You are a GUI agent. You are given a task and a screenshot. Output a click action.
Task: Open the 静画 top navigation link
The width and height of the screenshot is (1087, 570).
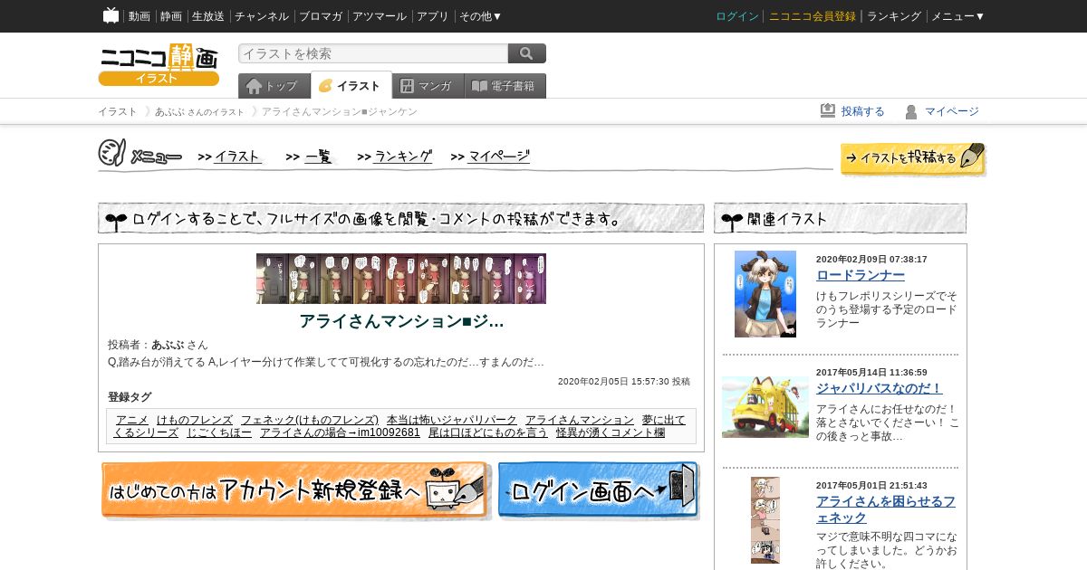pos(171,16)
